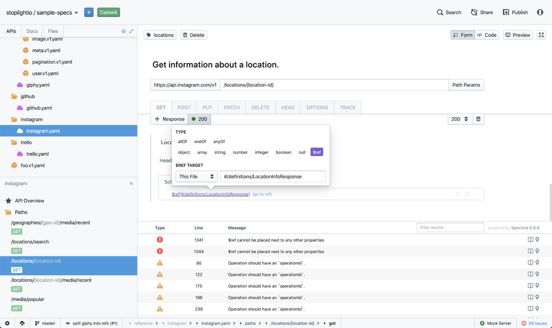Open the This File target dropdown

[x=195, y=176]
